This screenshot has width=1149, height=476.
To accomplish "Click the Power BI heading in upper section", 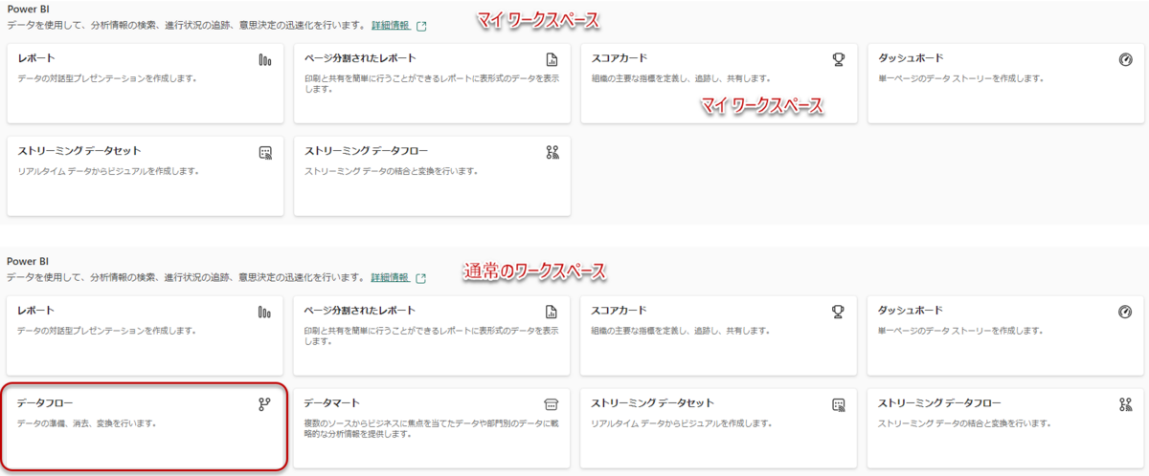I will (28, 8).
